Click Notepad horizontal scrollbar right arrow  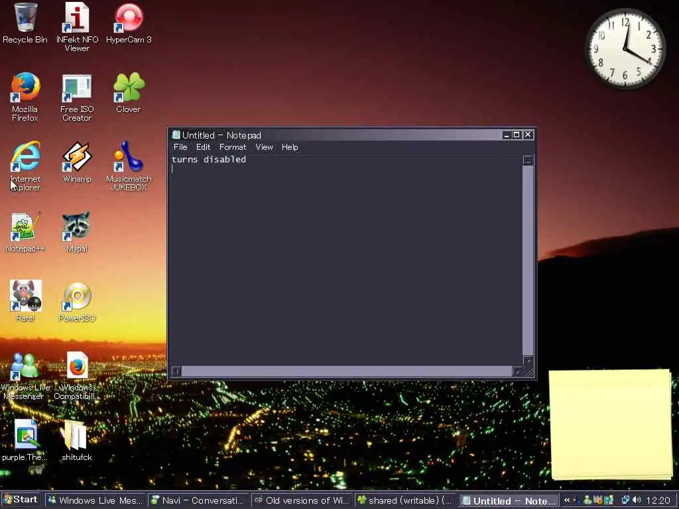coord(517,371)
